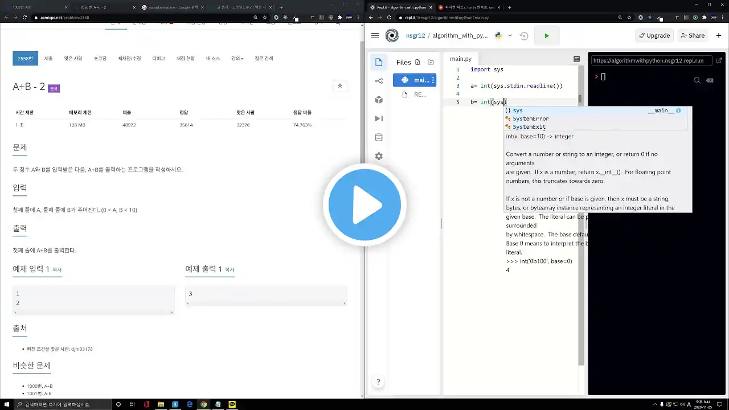Open the Version control sidebar icon
Screen dimensions: 729x410
(x=379, y=81)
